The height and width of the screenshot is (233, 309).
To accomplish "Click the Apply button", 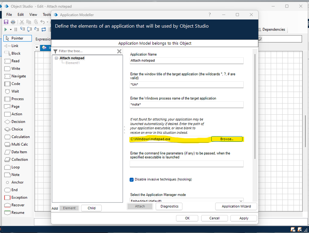I will [x=244, y=218].
